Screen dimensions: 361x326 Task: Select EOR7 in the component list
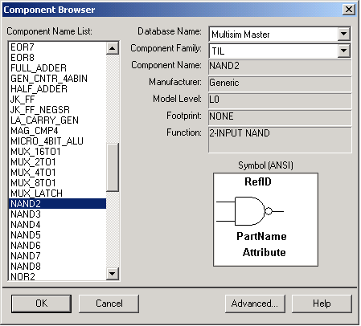point(57,47)
